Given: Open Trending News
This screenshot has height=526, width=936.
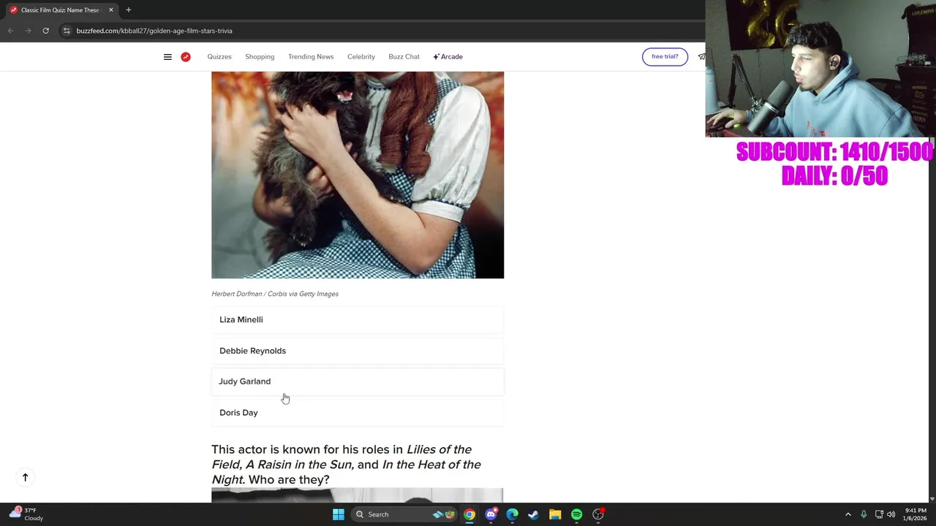Looking at the screenshot, I should [311, 56].
